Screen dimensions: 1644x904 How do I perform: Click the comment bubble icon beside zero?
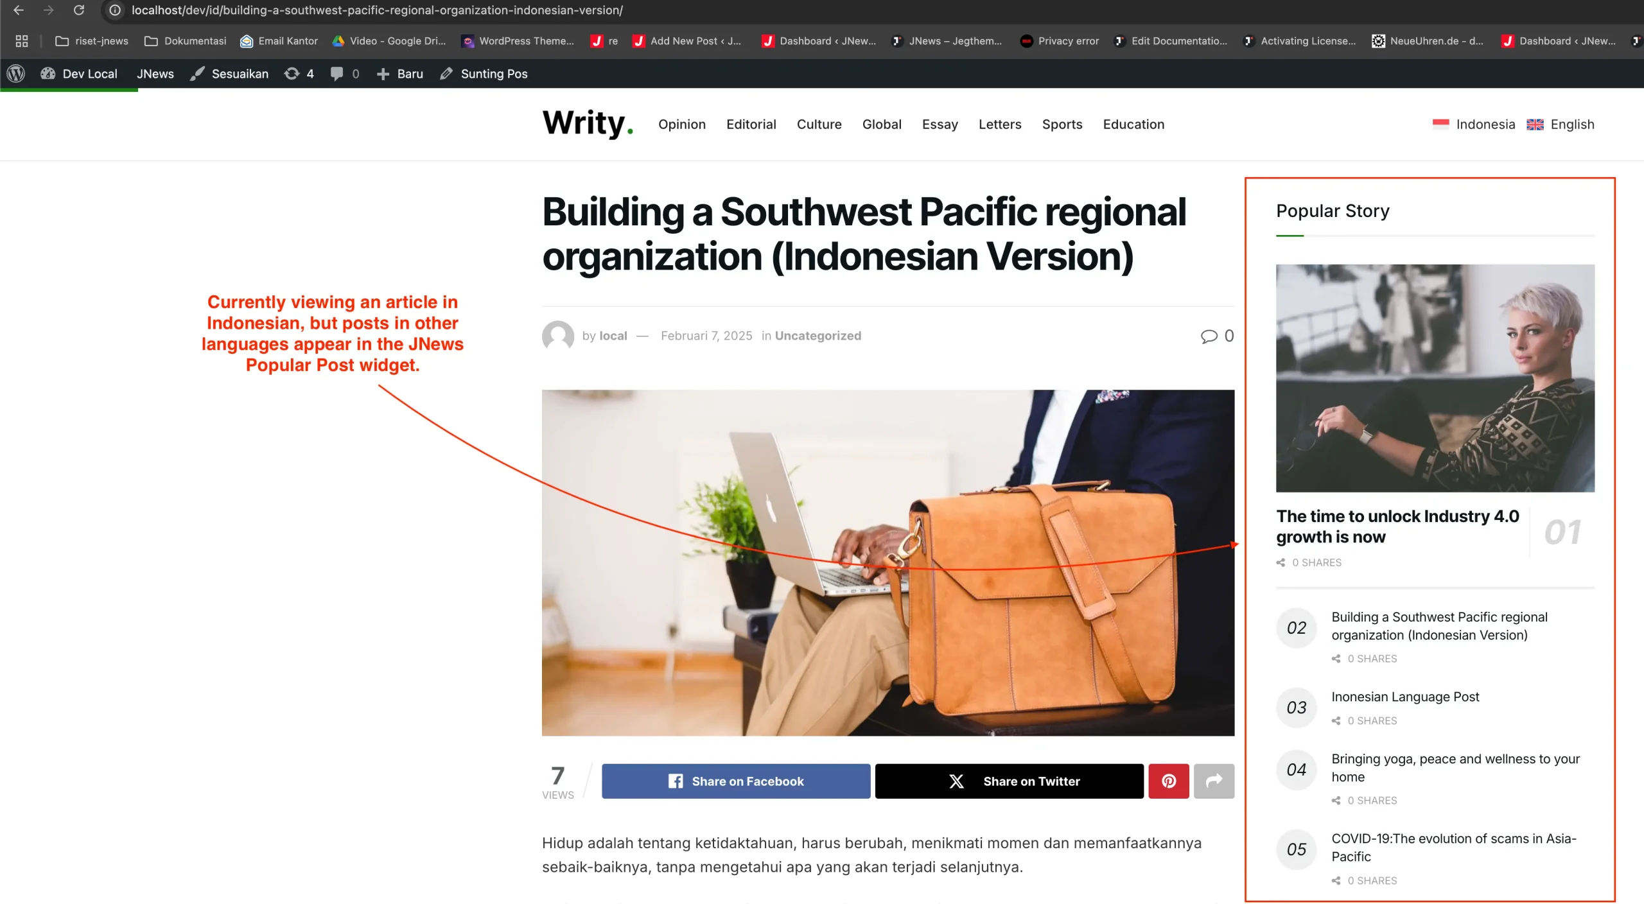1209,336
